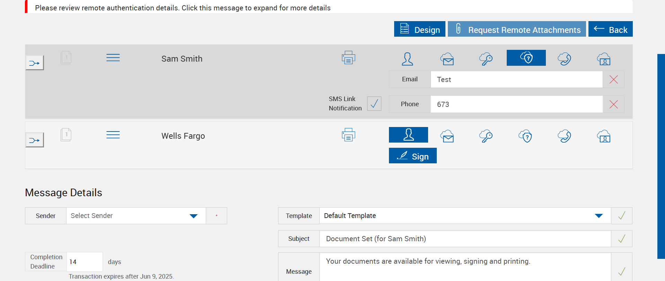
Task: Click the shield question icon for Wells Fargo
Action: click(525, 136)
